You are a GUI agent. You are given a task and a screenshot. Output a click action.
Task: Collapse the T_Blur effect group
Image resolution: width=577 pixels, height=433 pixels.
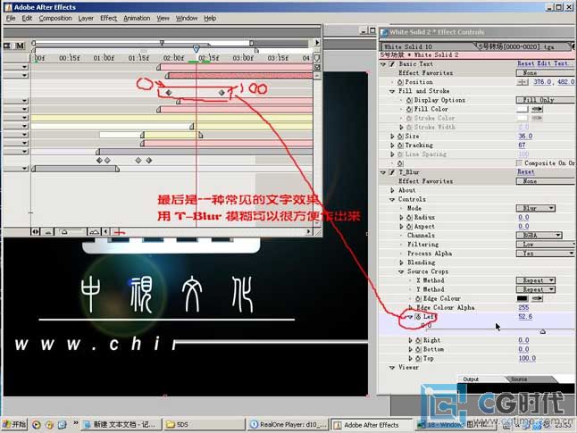click(x=383, y=172)
